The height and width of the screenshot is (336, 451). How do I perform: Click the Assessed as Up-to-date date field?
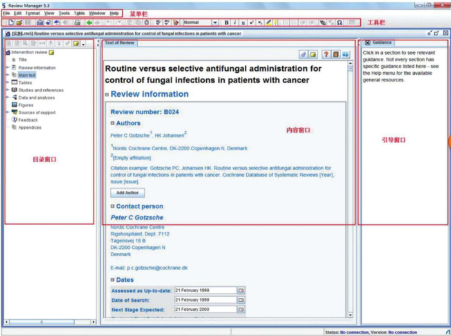206,290
